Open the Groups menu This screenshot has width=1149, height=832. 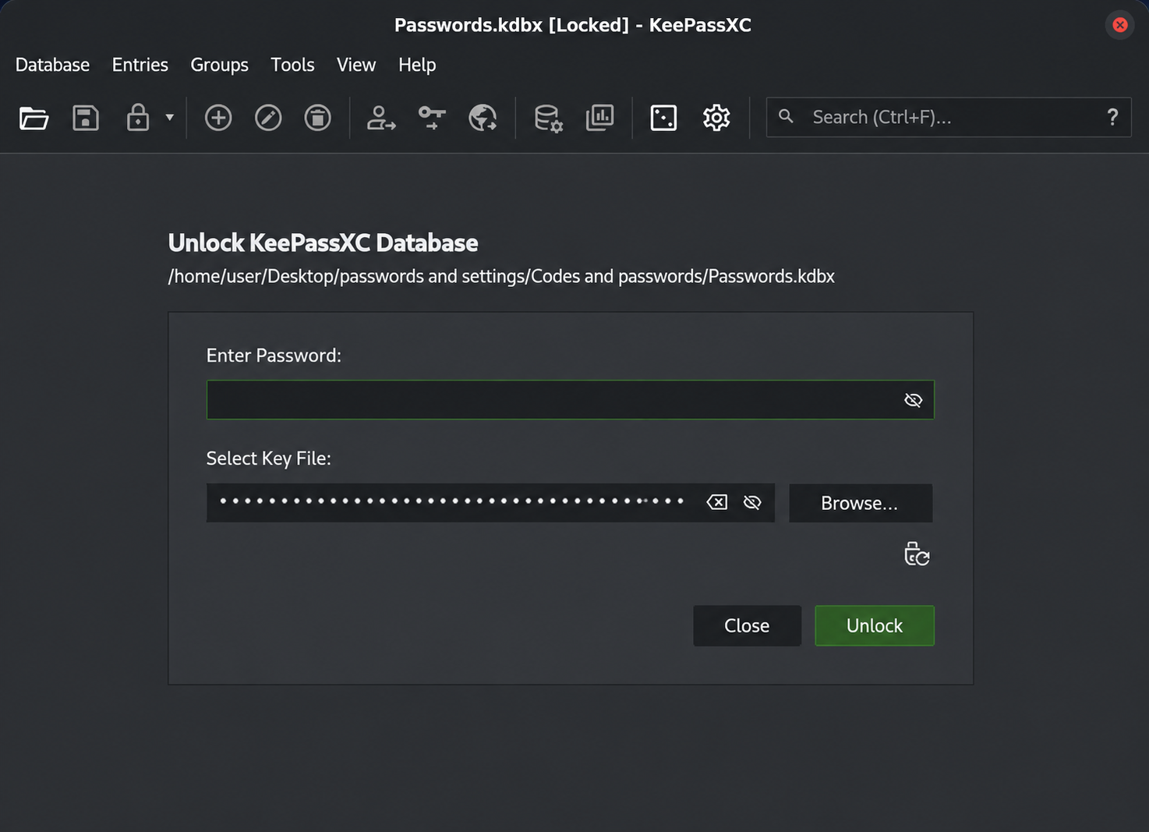(219, 65)
